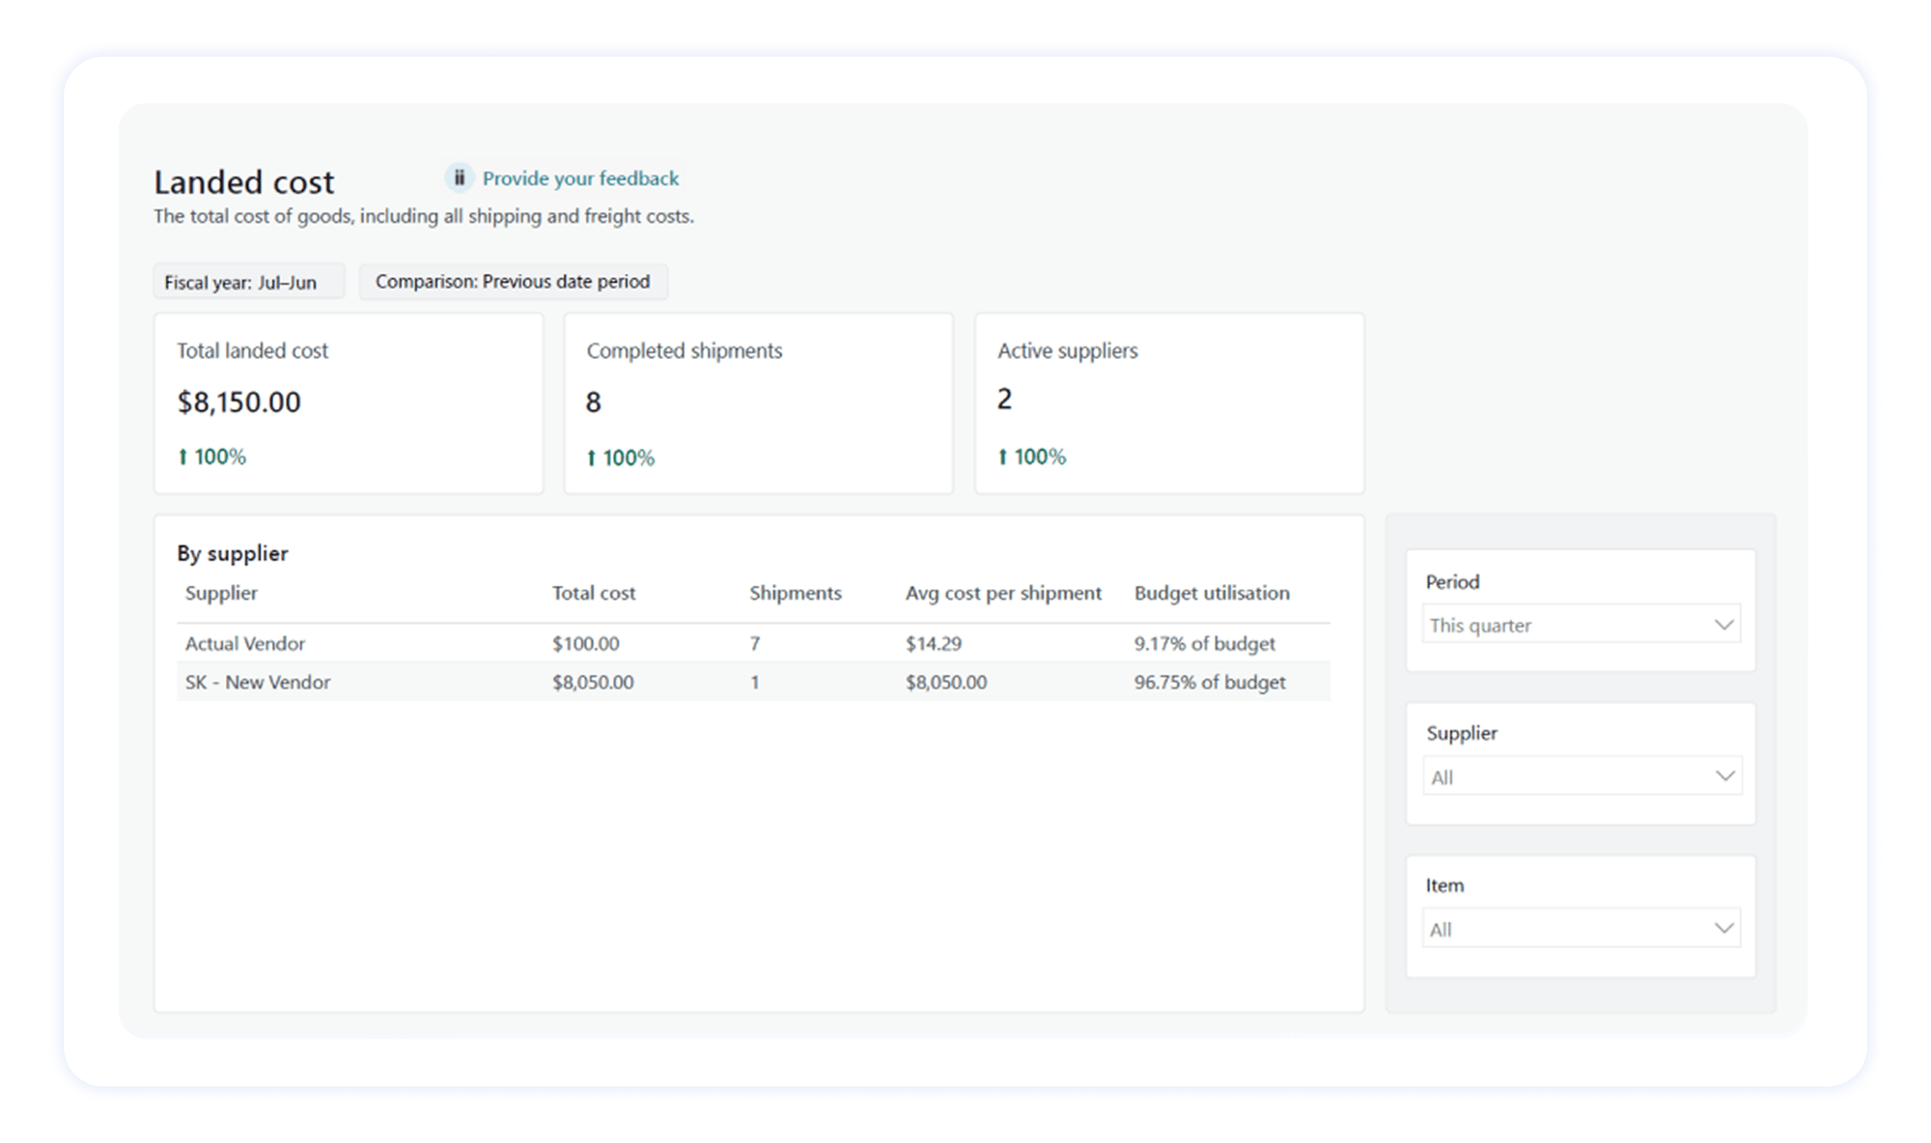Viewport: 1931px width, 1143px height.
Task: Expand the Supplier filter dropdown
Action: [1724, 775]
